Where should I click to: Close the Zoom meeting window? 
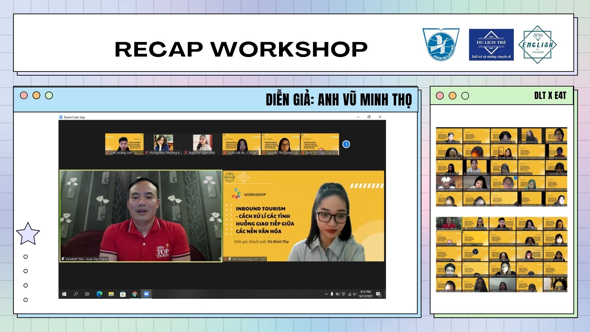(380, 117)
